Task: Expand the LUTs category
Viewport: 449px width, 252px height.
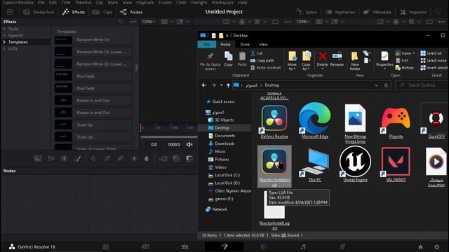Action: (4, 48)
